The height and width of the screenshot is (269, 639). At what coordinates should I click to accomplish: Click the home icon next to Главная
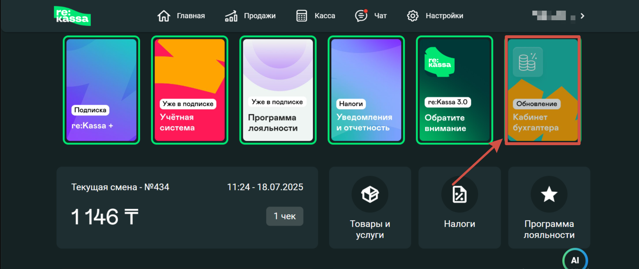click(x=164, y=16)
